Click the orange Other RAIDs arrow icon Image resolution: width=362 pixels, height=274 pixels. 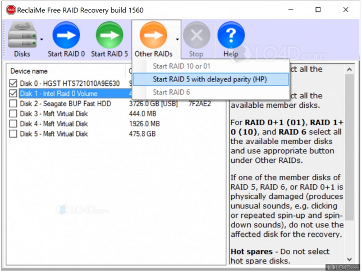(153, 35)
